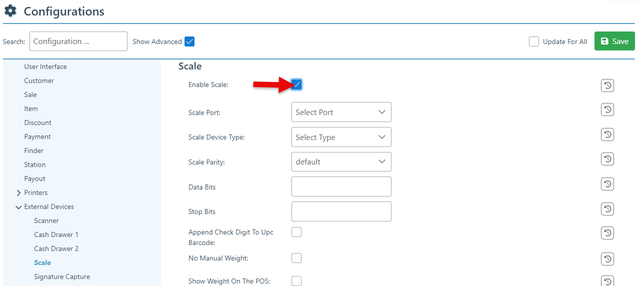Click the Configuration search field
The image size is (640, 286).
pyautogui.click(x=78, y=41)
